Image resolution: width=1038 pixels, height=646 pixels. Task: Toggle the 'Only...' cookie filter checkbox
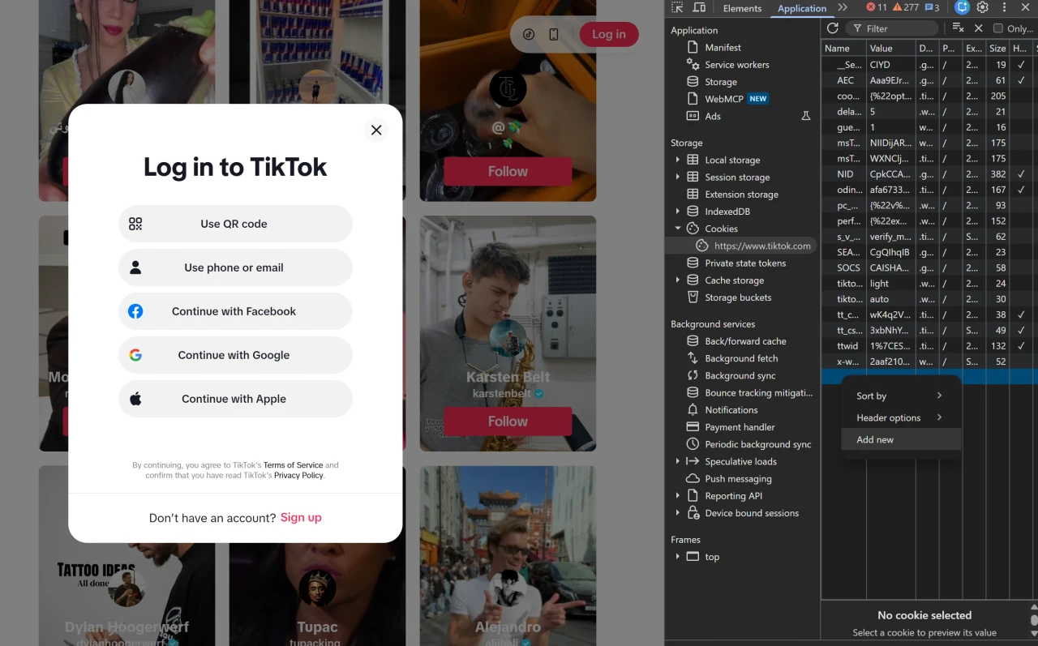tap(998, 28)
